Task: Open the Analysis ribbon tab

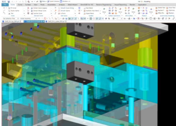Action: [x=62, y=5]
